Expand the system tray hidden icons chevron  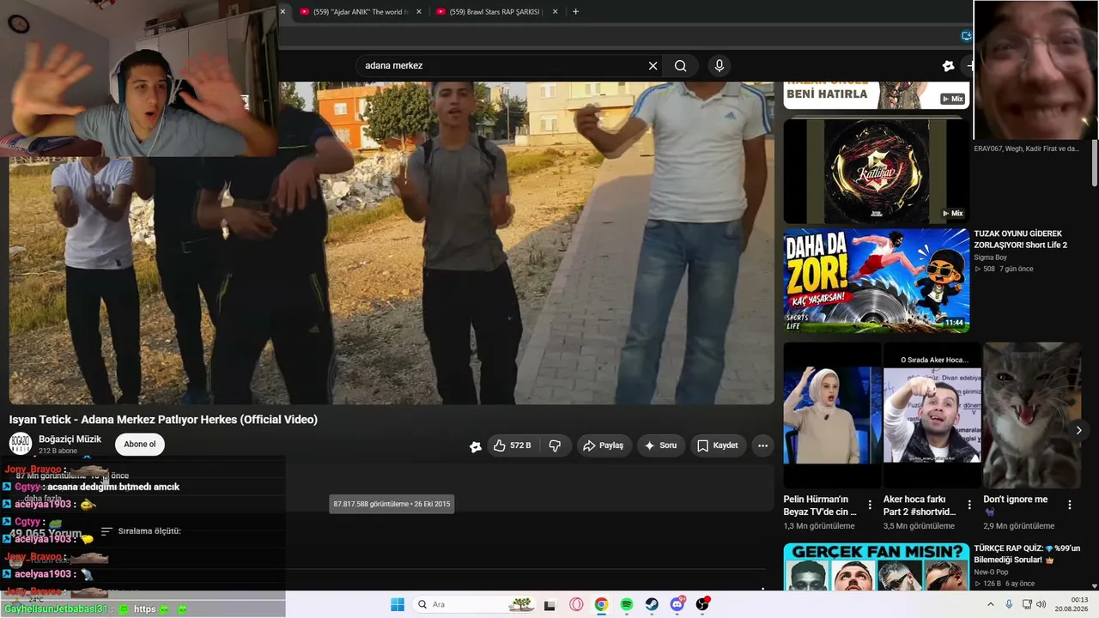pyautogui.click(x=990, y=604)
